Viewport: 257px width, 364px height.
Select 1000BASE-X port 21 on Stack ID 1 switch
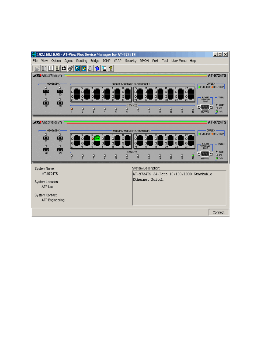(46, 91)
